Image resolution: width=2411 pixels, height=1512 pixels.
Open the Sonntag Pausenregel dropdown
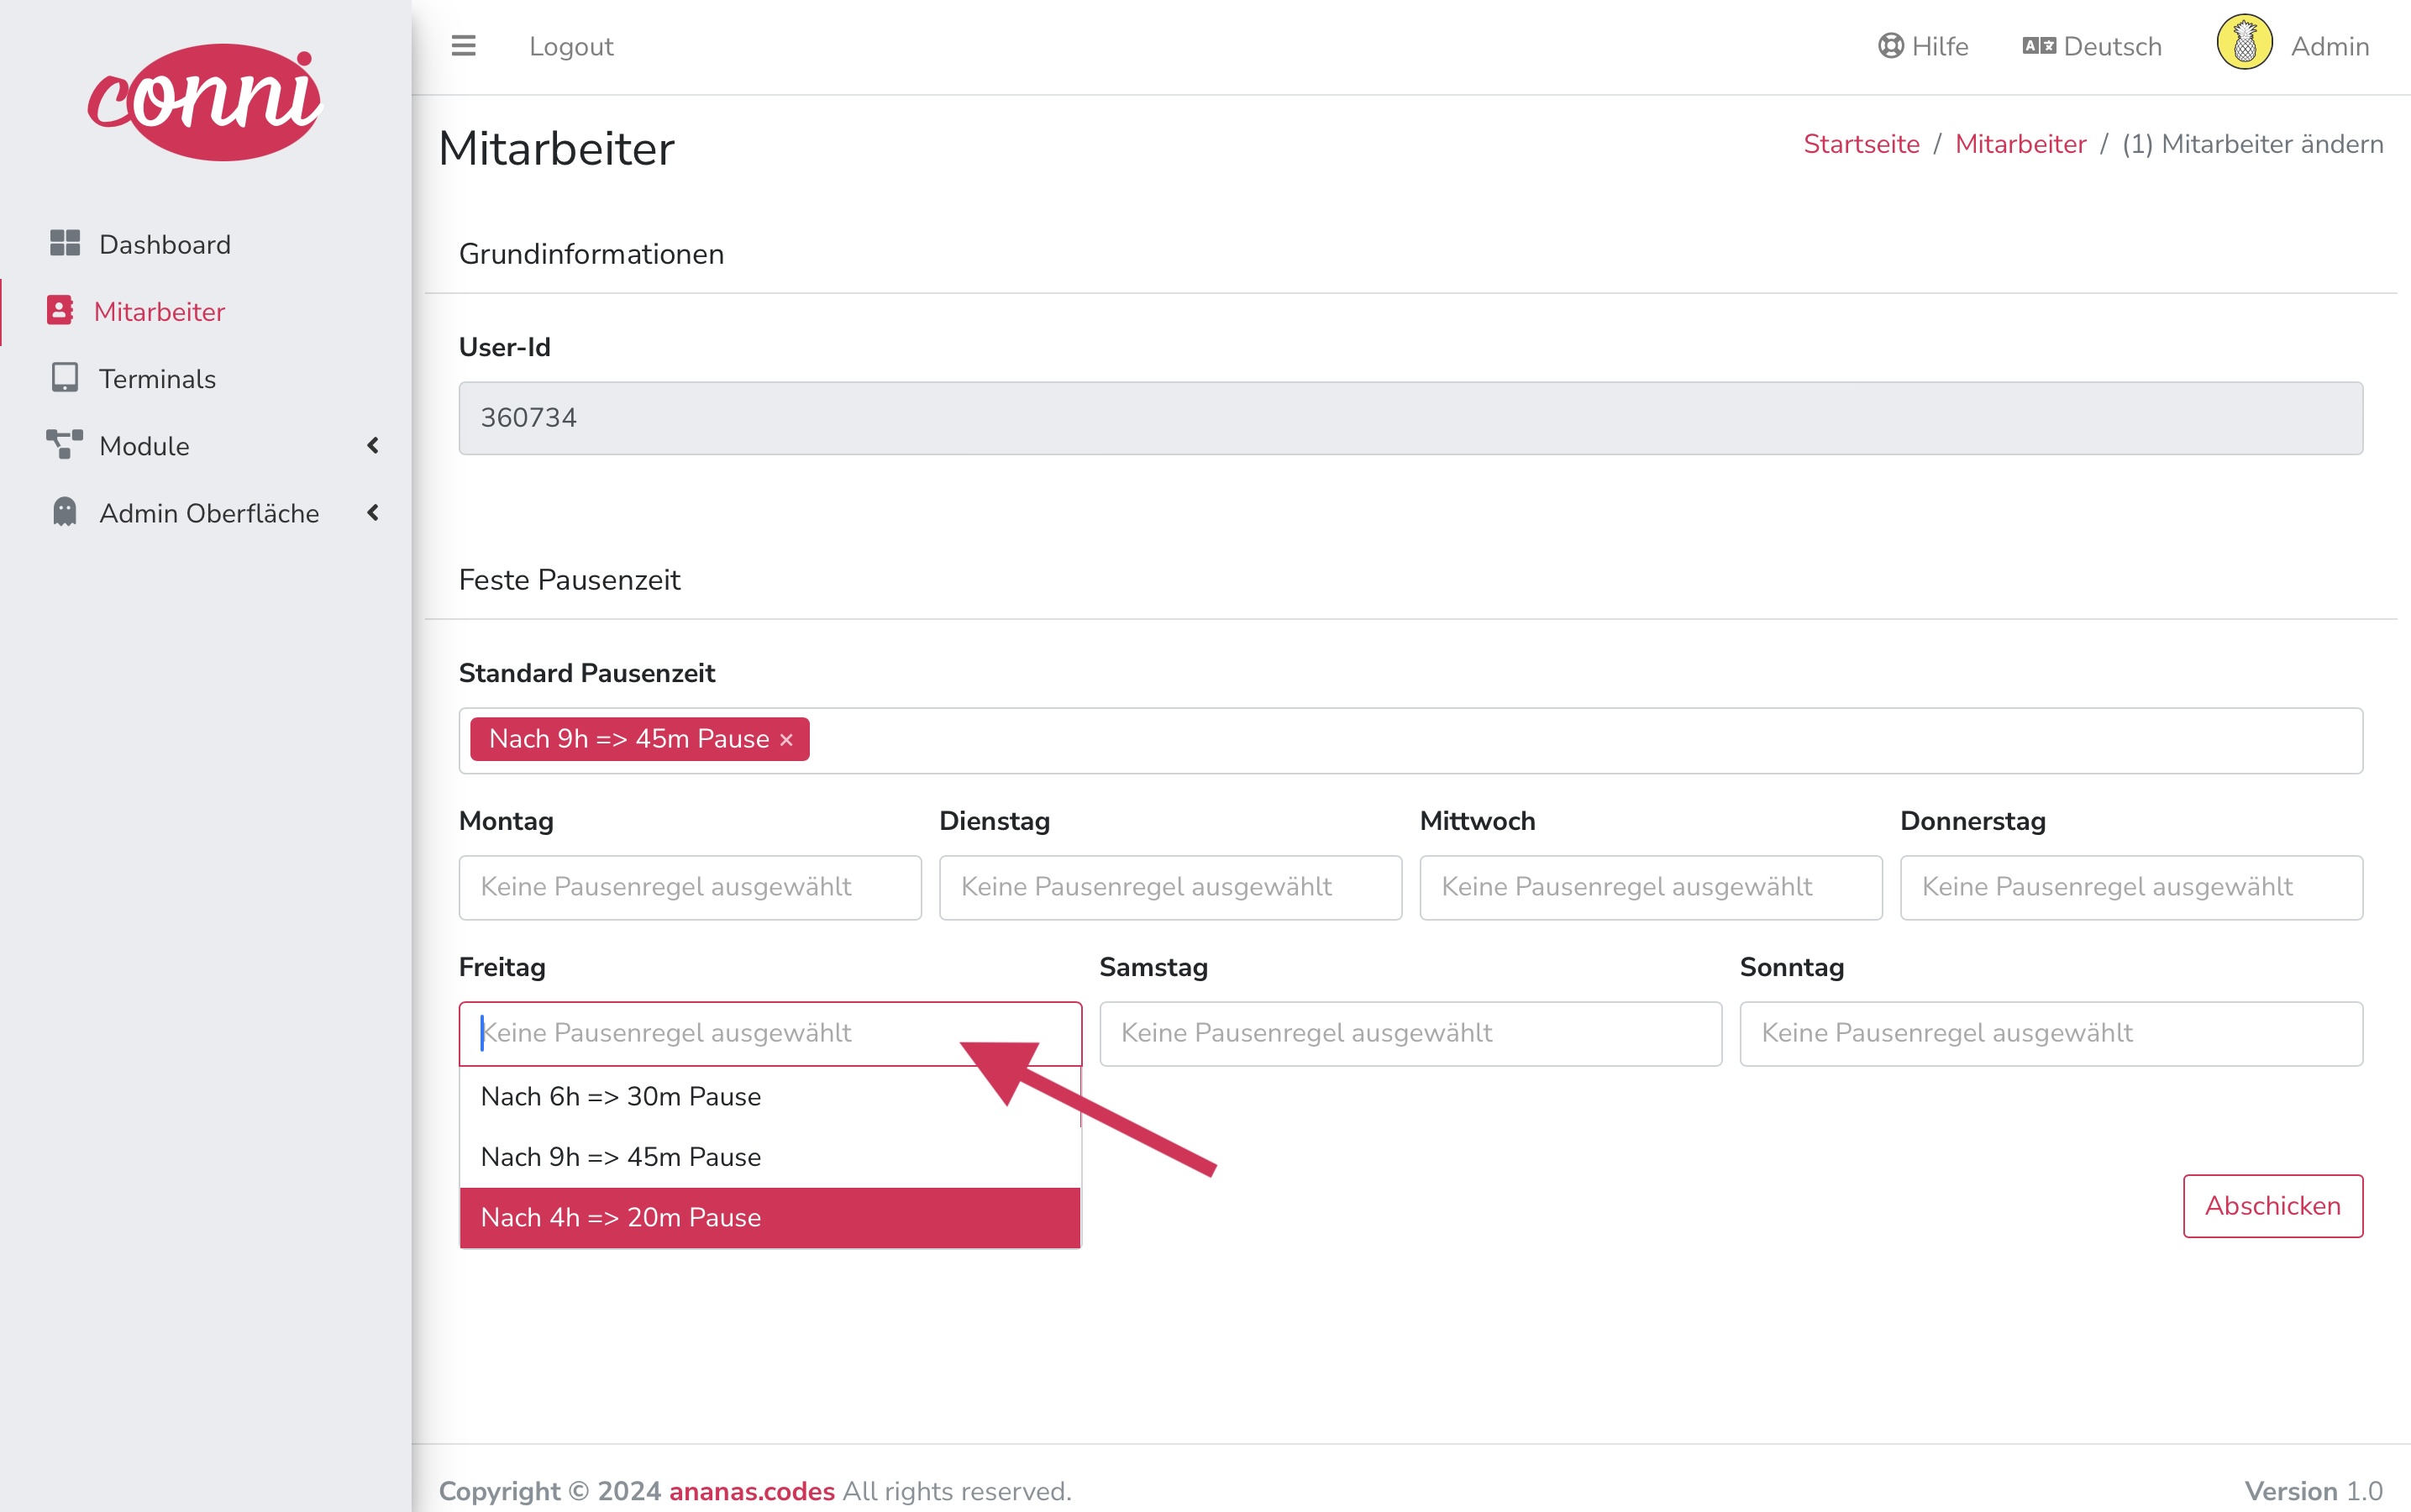pyautogui.click(x=2051, y=1033)
